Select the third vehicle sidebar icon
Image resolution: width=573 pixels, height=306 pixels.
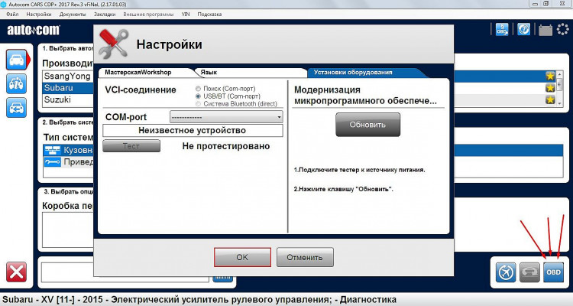pos(15,108)
